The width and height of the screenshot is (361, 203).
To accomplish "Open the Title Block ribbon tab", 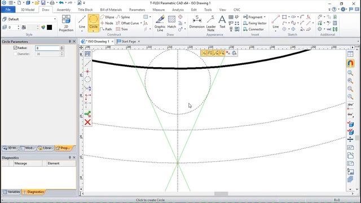I will point(85,10).
